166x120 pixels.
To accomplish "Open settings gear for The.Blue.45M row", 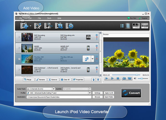I will pyautogui.click(x=97, y=57).
